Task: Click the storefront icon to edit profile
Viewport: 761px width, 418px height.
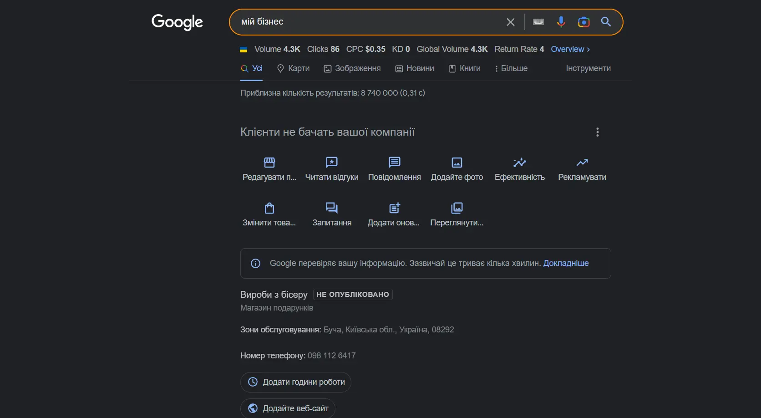Action: coord(269,162)
